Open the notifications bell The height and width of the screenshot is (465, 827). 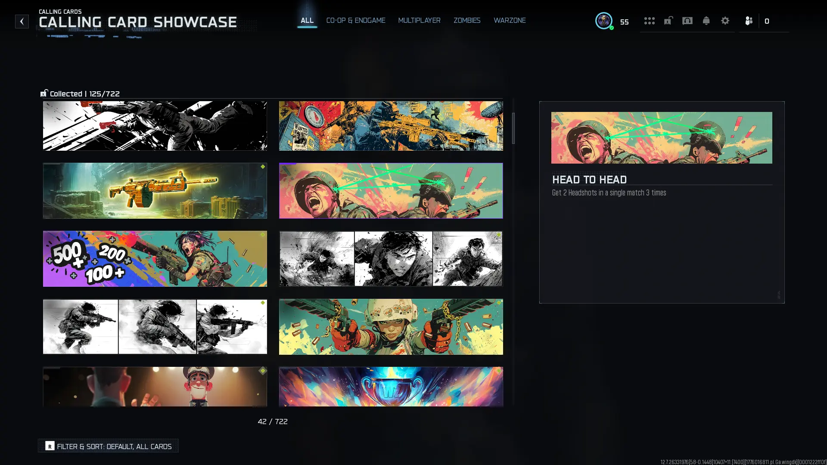[706, 21]
